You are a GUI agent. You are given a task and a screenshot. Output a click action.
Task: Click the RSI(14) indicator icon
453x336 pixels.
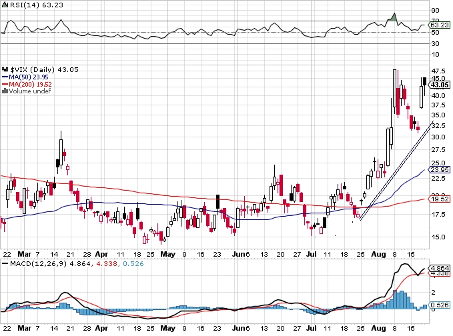click(5, 5)
